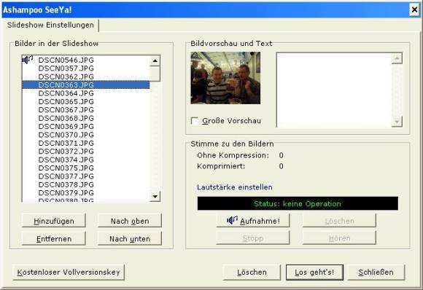Image resolution: width=423 pixels, height=290 pixels.
Task: Move image up with Nach oben
Action: tap(130, 221)
